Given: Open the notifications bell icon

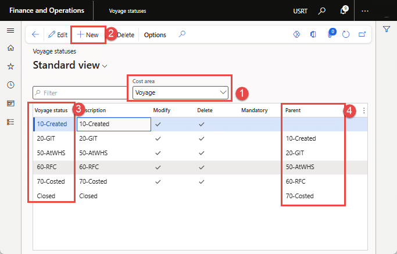Looking at the screenshot, I should pos(344,11).
